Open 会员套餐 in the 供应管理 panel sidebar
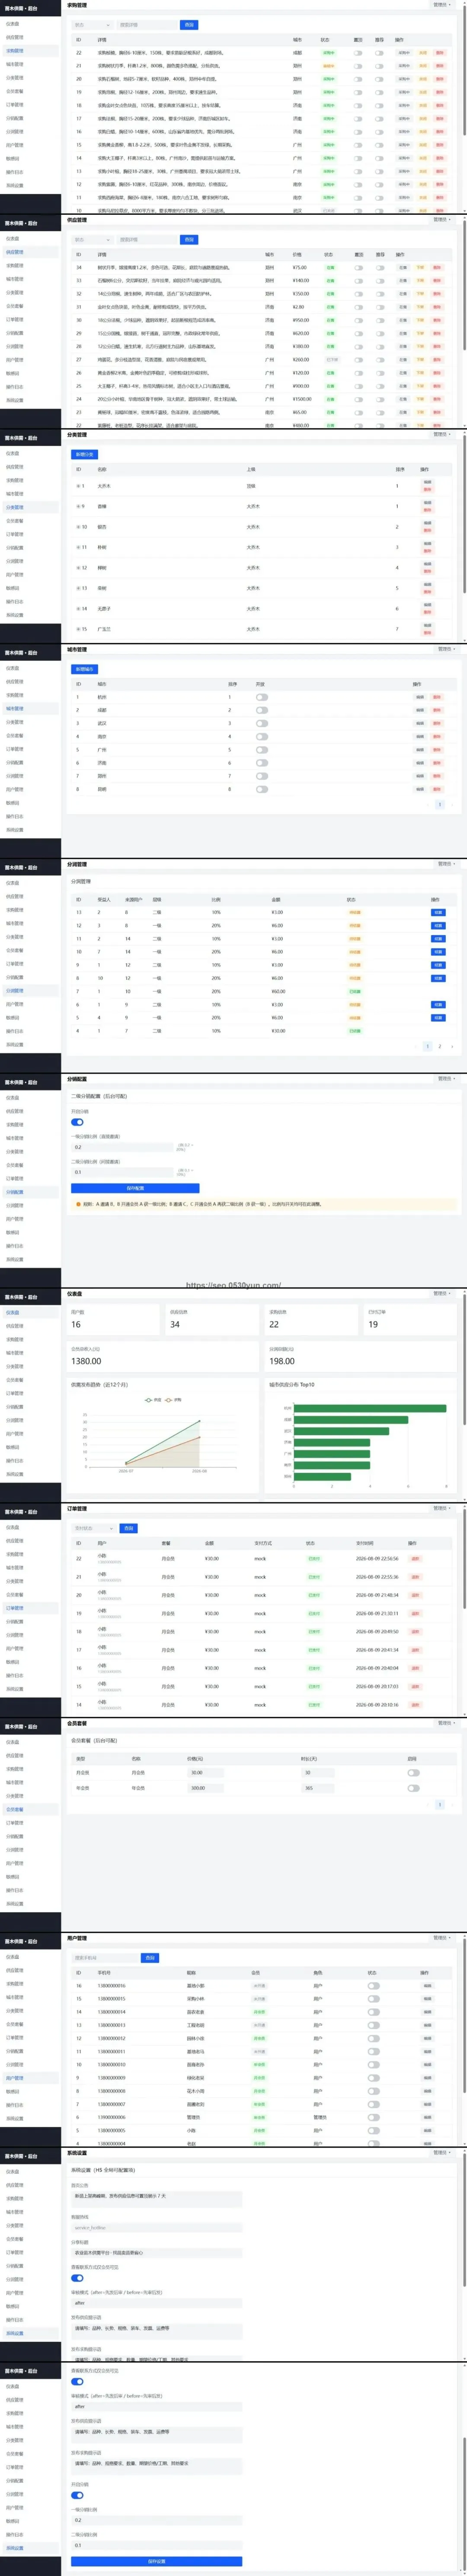Screen dimensions: 467x2576 coord(14,306)
